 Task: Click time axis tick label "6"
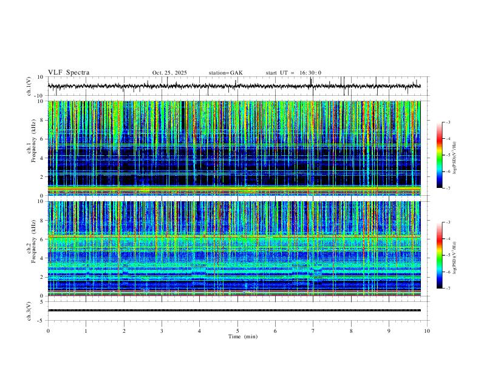(275, 331)
